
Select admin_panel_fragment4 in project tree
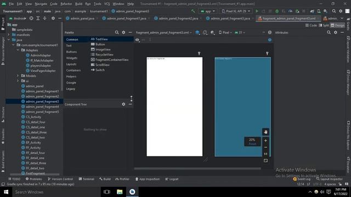tap(42, 107)
